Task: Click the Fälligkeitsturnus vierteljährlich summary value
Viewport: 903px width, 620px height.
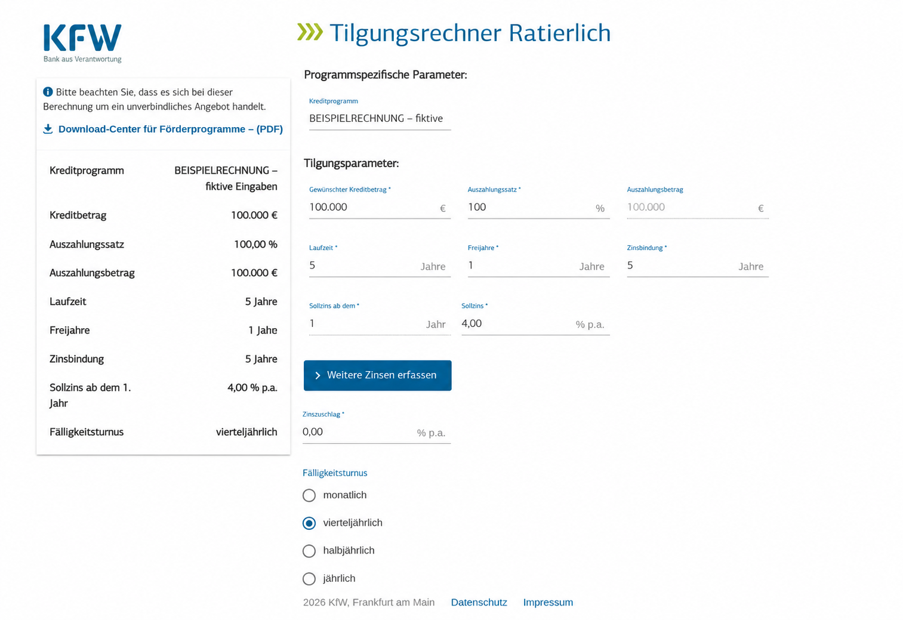Action: click(x=246, y=432)
